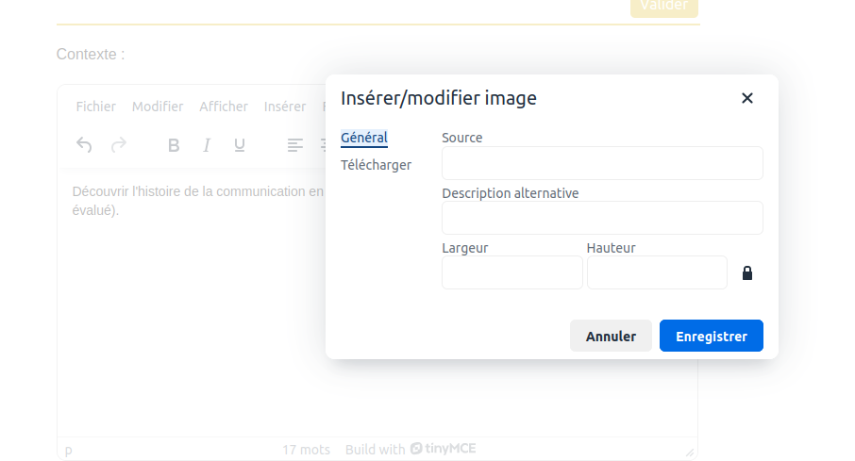Image resolution: width=855 pixels, height=461 pixels.
Task: Open the Modifier menu
Action: point(158,107)
